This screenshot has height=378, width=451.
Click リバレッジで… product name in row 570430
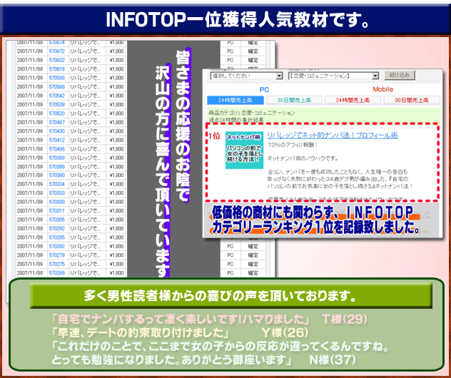pos(85,131)
